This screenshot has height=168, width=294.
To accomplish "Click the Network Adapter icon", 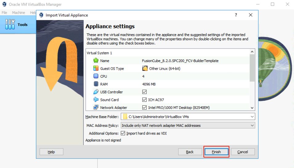I will pyautogui.click(x=95, y=107).
